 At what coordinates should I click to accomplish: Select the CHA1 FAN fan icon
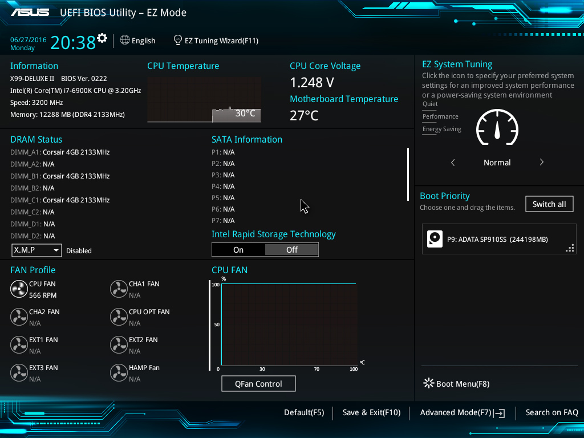pos(119,289)
